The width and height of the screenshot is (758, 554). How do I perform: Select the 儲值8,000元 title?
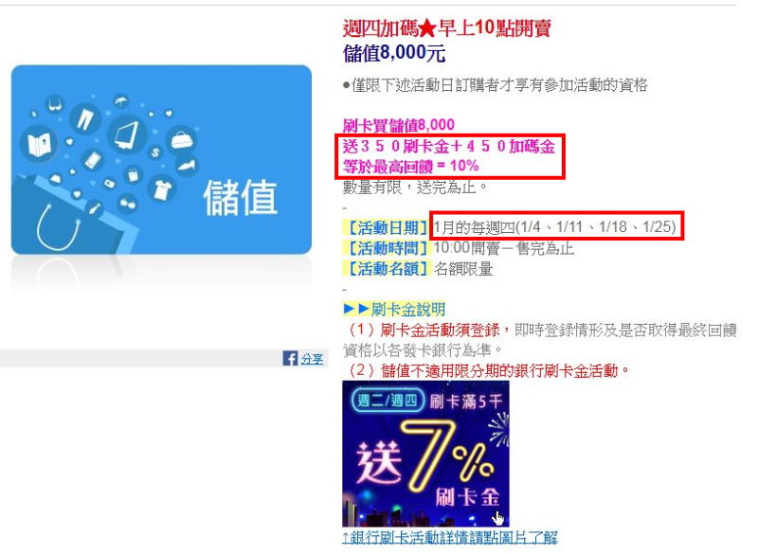coord(394,53)
